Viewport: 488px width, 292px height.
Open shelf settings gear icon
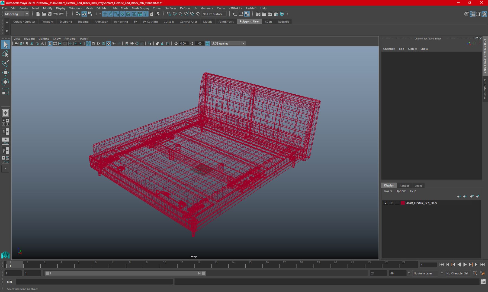(7, 31)
